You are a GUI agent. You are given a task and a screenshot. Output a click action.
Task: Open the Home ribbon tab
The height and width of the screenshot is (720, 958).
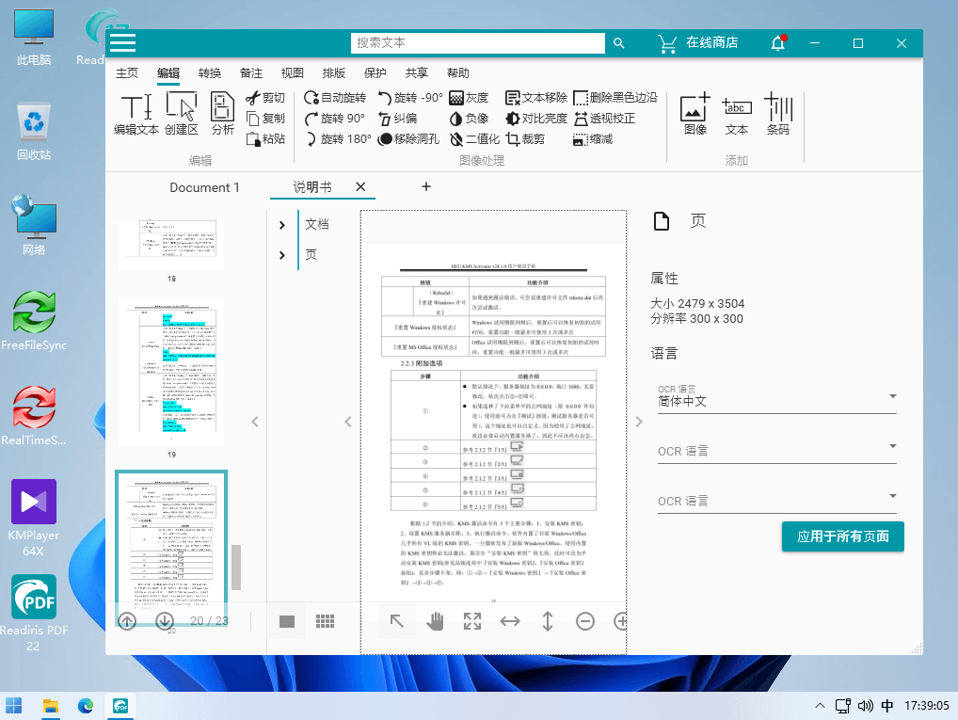pyautogui.click(x=126, y=73)
